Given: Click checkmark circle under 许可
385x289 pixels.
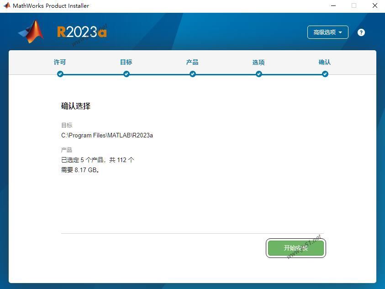Looking at the screenshot, I should pyautogui.click(x=60, y=74).
